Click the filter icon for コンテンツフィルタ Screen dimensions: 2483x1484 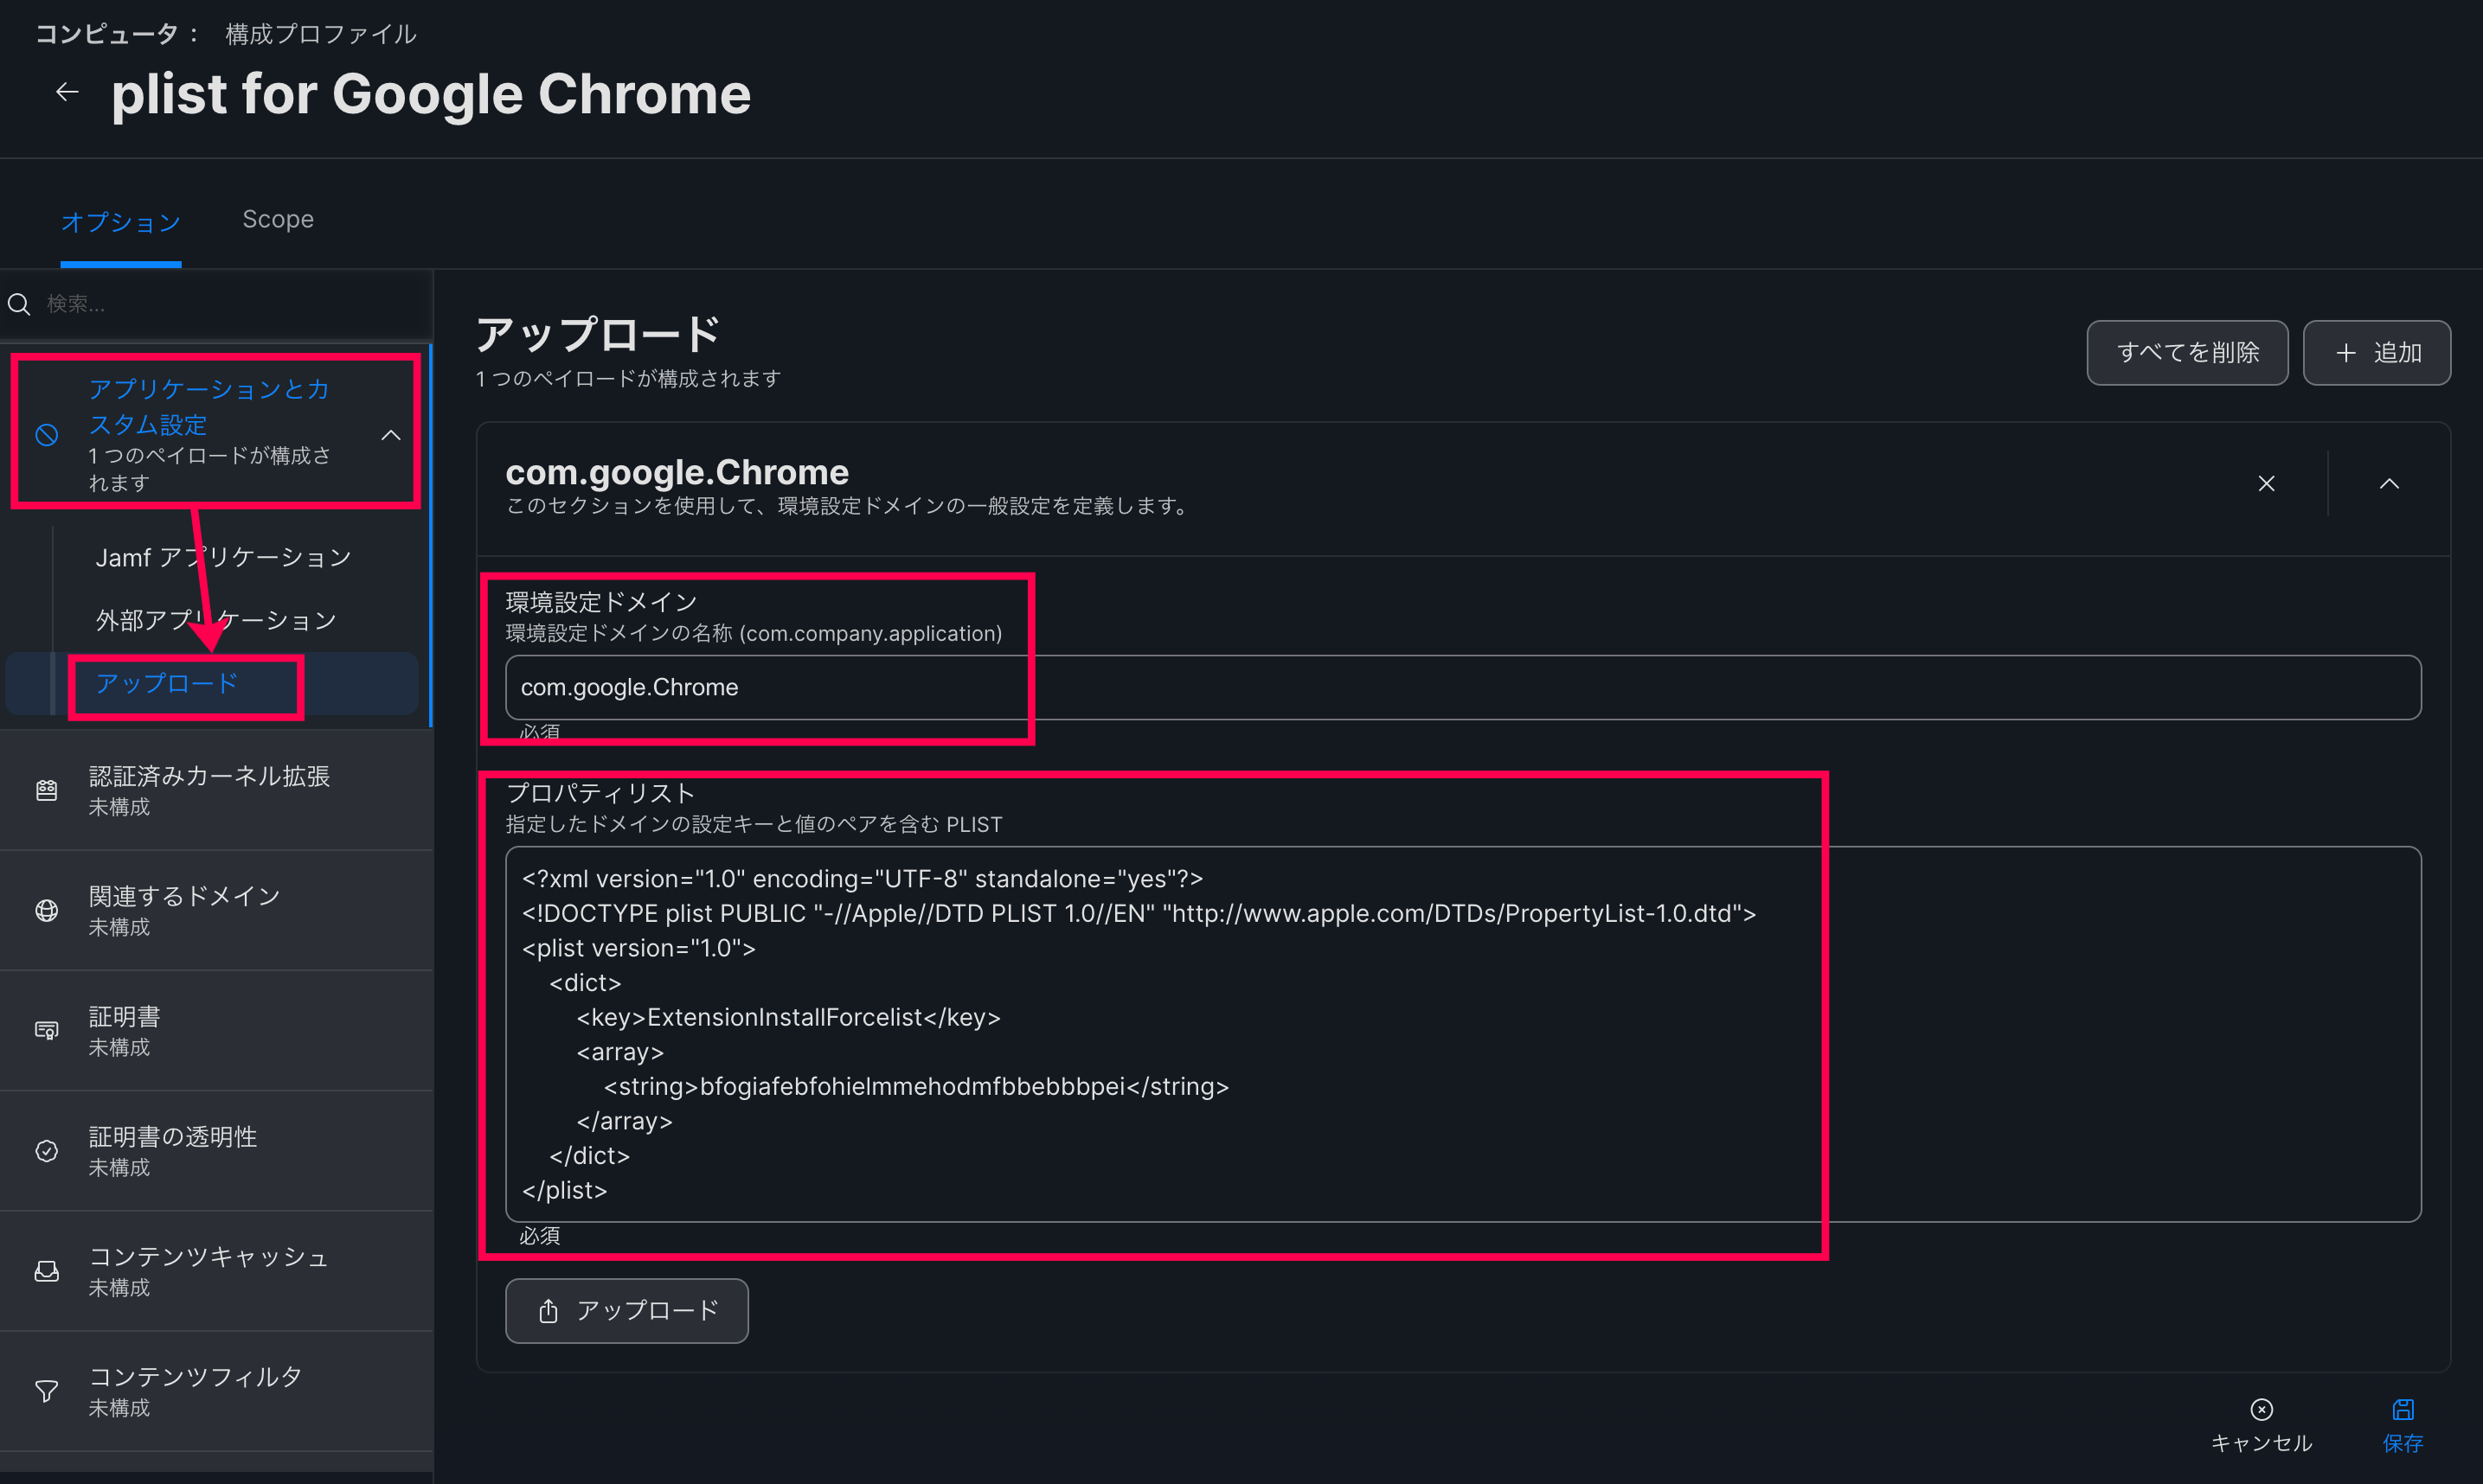[46, 1391]
